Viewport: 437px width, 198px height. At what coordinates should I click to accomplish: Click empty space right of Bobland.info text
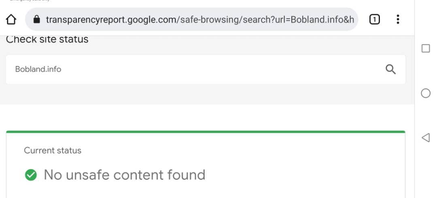click(223, 69)
